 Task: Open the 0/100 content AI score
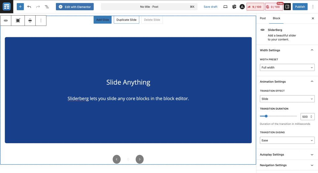(x=274, y=7)
